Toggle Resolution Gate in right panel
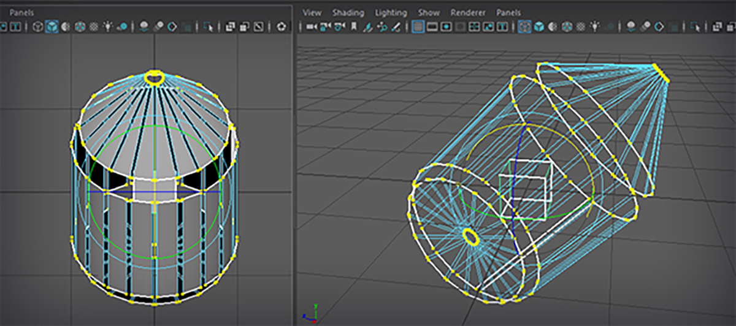736x326 pixels. (x=446, y=26)
